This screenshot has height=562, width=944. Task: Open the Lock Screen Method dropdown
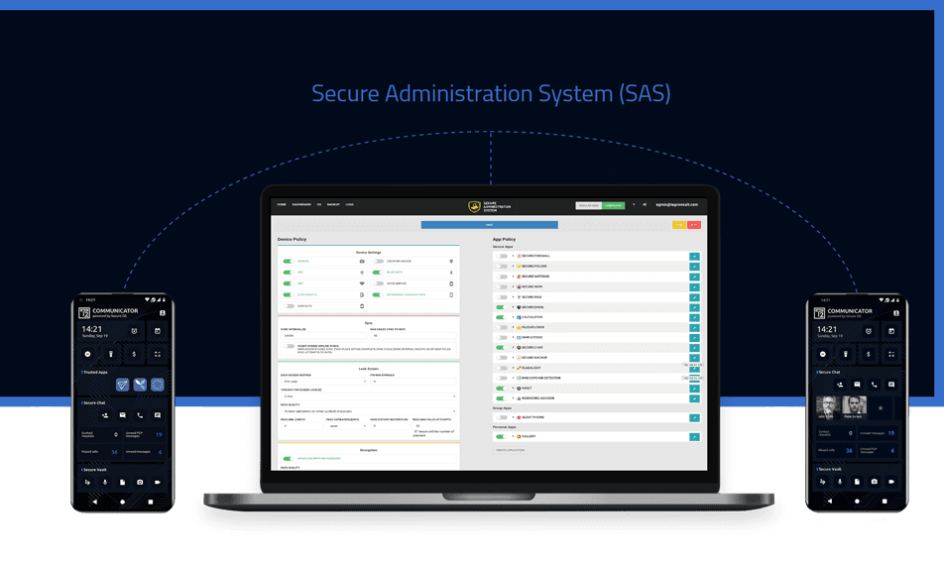322,382
